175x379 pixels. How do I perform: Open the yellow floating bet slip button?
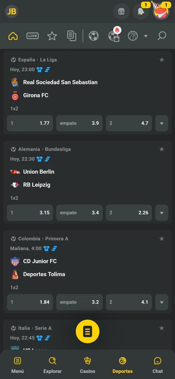click(x=87, y=331)
